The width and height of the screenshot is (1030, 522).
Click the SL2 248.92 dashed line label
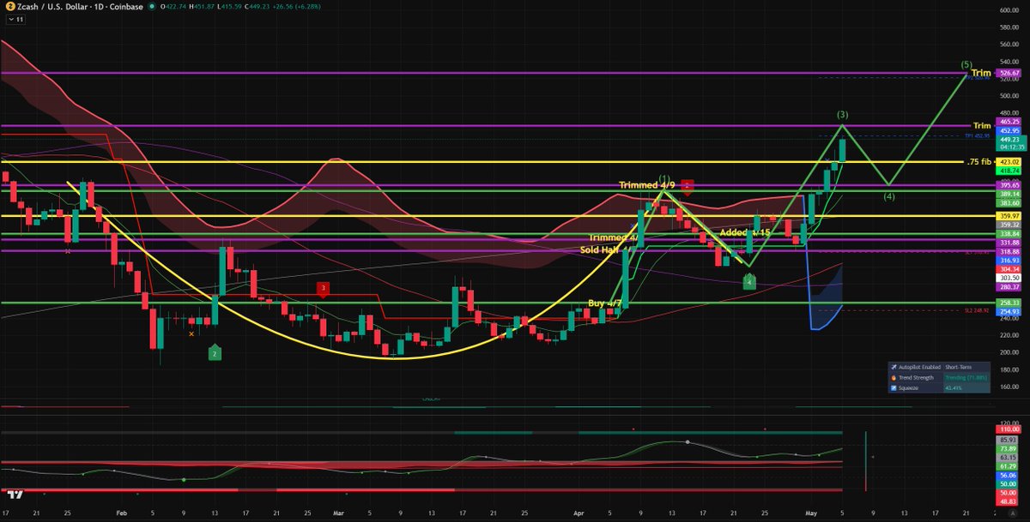pyautogui.click(x=978, y=310)
